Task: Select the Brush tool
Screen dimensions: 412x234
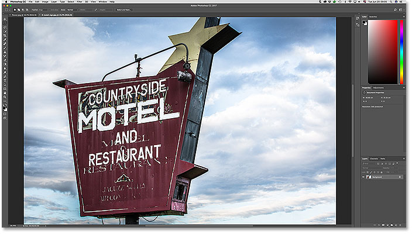Action: coord(5,48)
